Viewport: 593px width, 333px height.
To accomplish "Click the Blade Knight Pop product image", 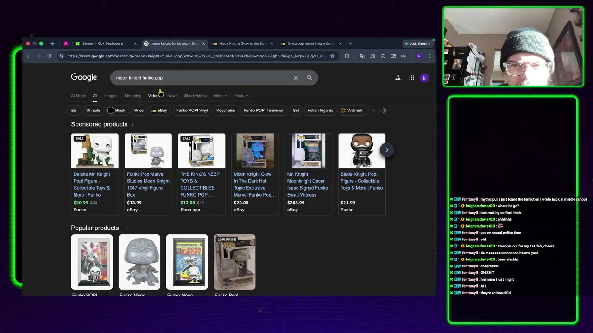I will point(362,151).
